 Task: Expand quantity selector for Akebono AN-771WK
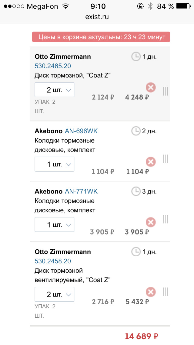pyautogui.click(x=55, y=224)
